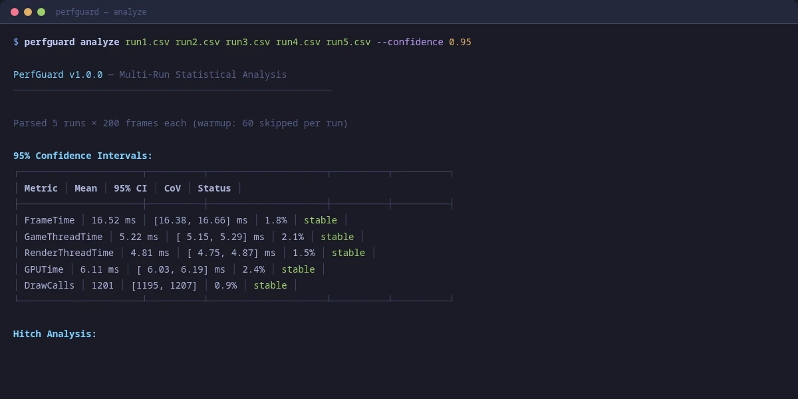This screenshot has height=399, width=798.
Task: Click the run1.csv filename in the command
Action: coord(146,42)
